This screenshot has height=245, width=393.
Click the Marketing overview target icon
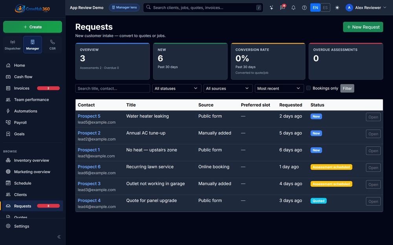click(8, 172)
